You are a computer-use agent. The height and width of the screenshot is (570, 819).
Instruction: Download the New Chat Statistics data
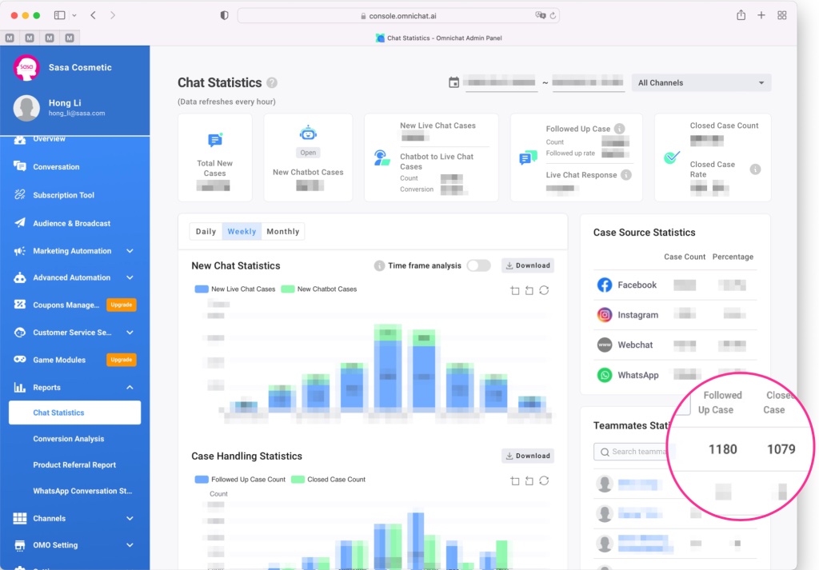528,265
